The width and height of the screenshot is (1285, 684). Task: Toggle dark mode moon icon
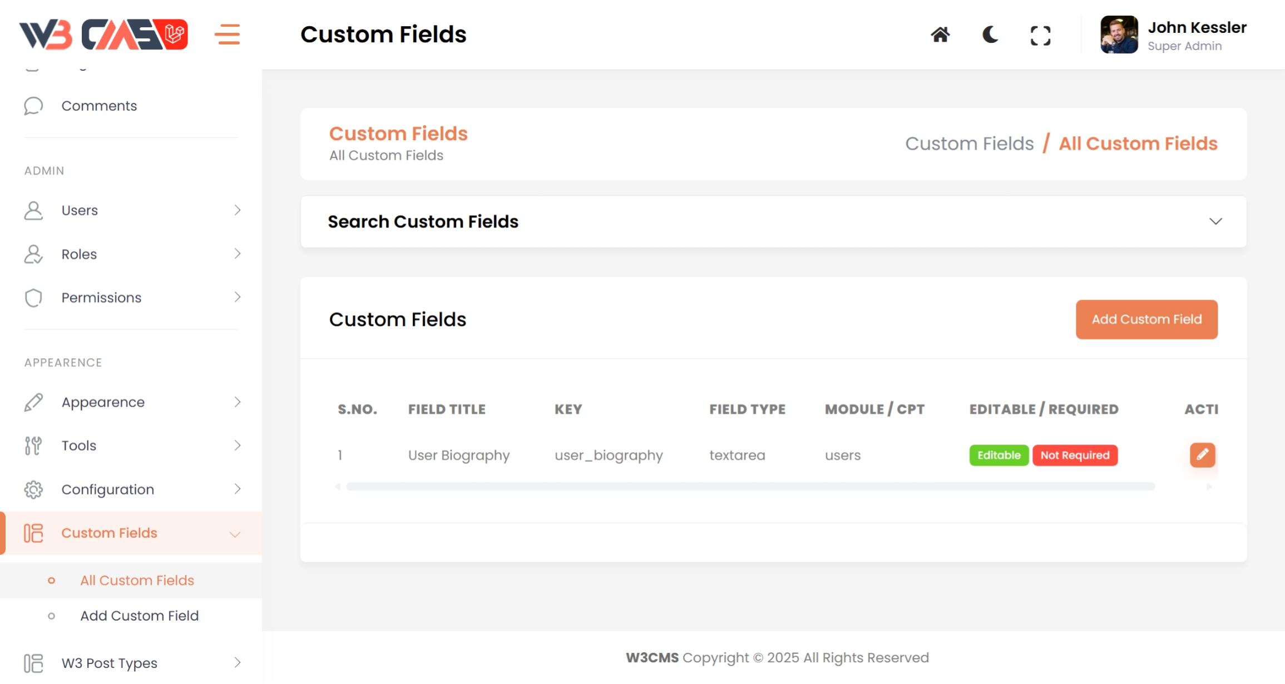(990, 35)
